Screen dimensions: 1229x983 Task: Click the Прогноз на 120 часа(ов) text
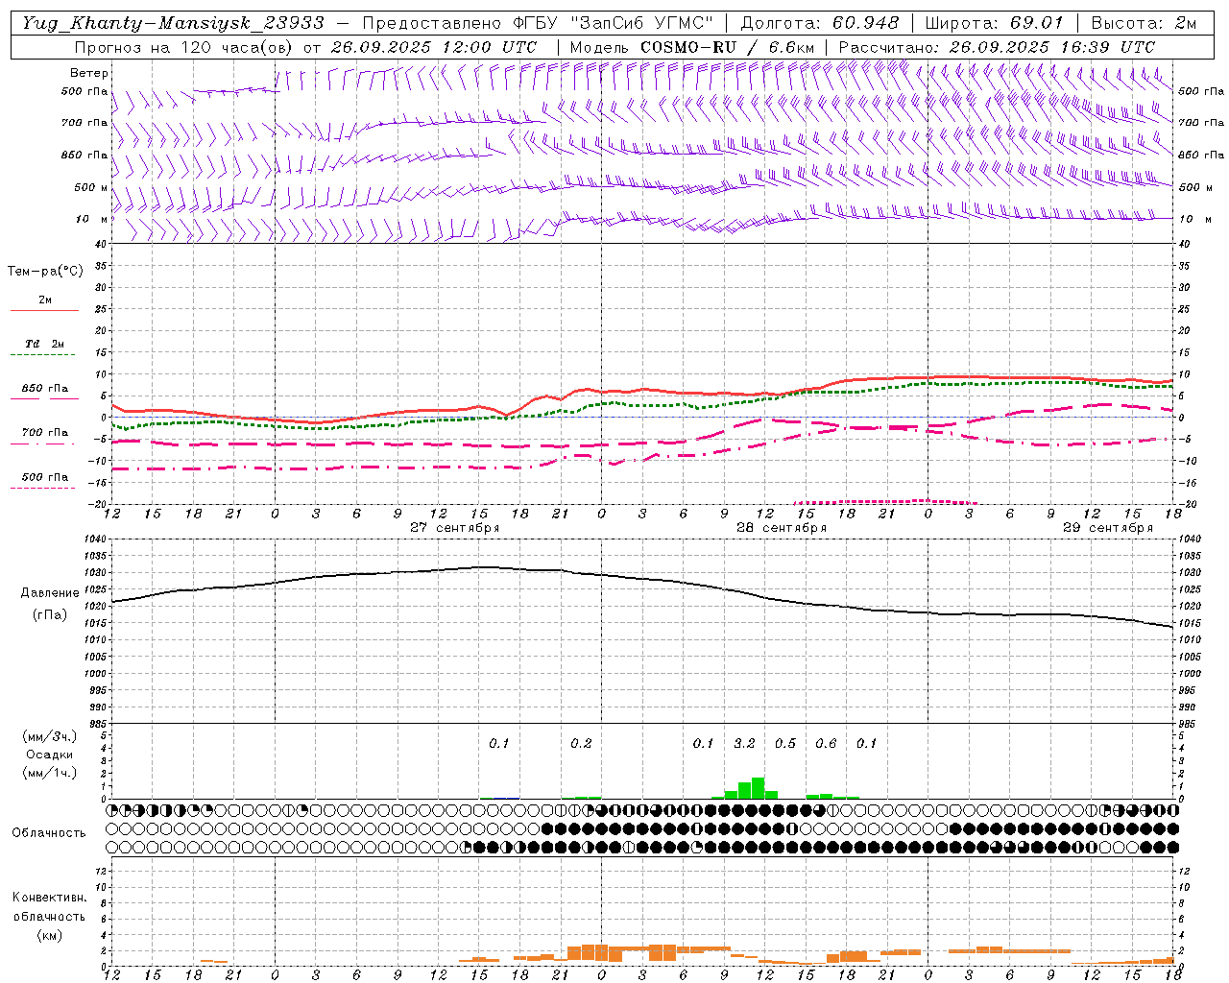[x=183, y=46]
